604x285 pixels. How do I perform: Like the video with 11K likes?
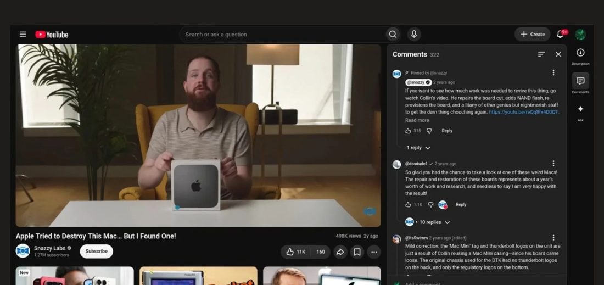click(x=296, y=252)
